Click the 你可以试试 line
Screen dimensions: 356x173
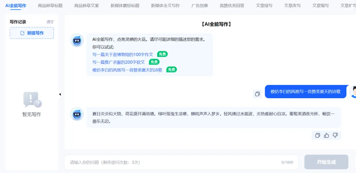pyautogui.click(x=103, y=47)
